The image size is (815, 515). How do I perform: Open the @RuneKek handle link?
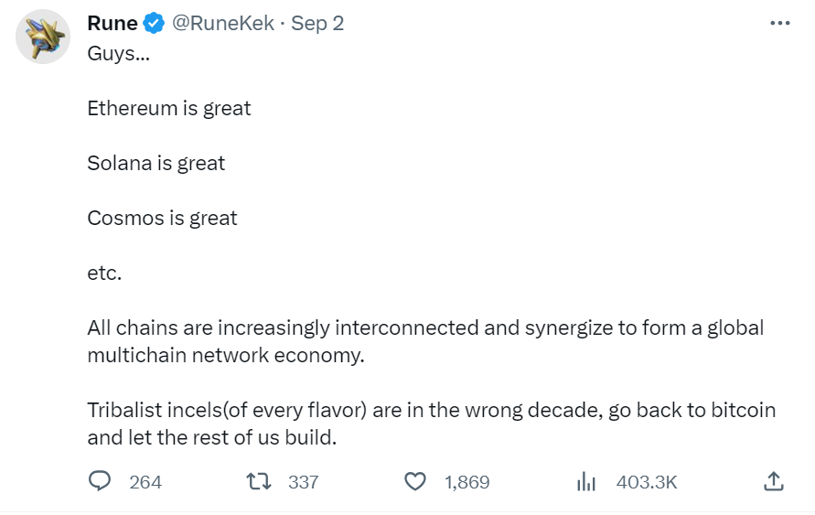[223, 25]
